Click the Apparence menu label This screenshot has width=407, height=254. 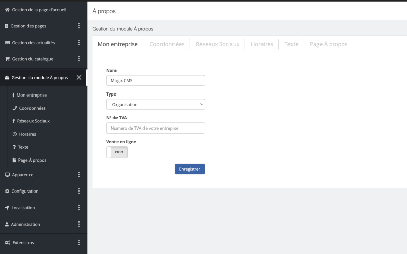point(22,175)
